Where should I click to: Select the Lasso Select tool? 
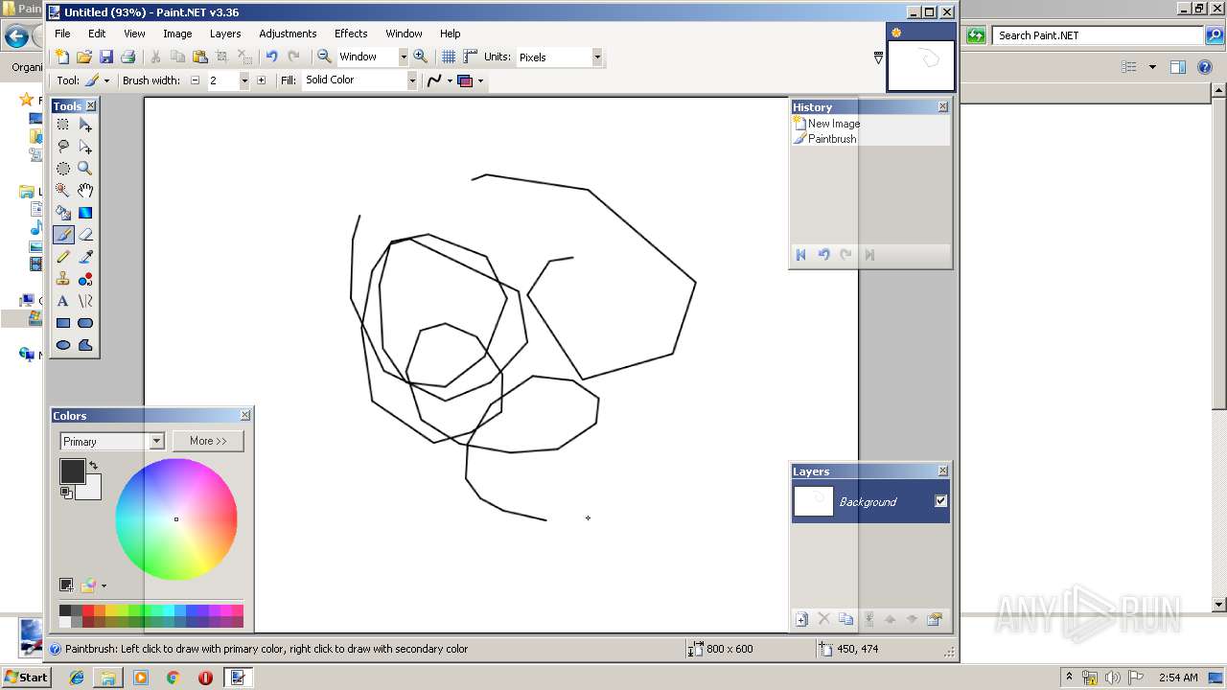coord(63,147)
